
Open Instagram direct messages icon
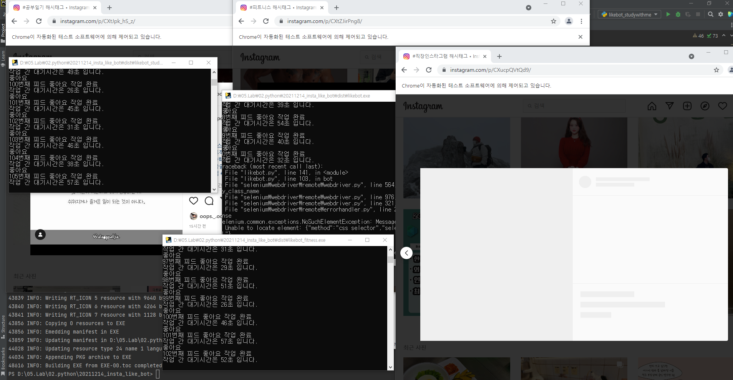click(670, 106)
